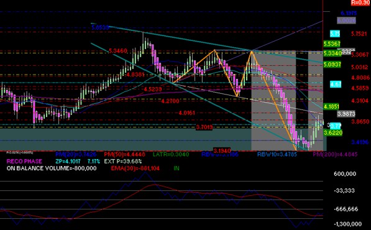
Task: Click the RBW10=3.4785 readout
Action: coord(277,155)
